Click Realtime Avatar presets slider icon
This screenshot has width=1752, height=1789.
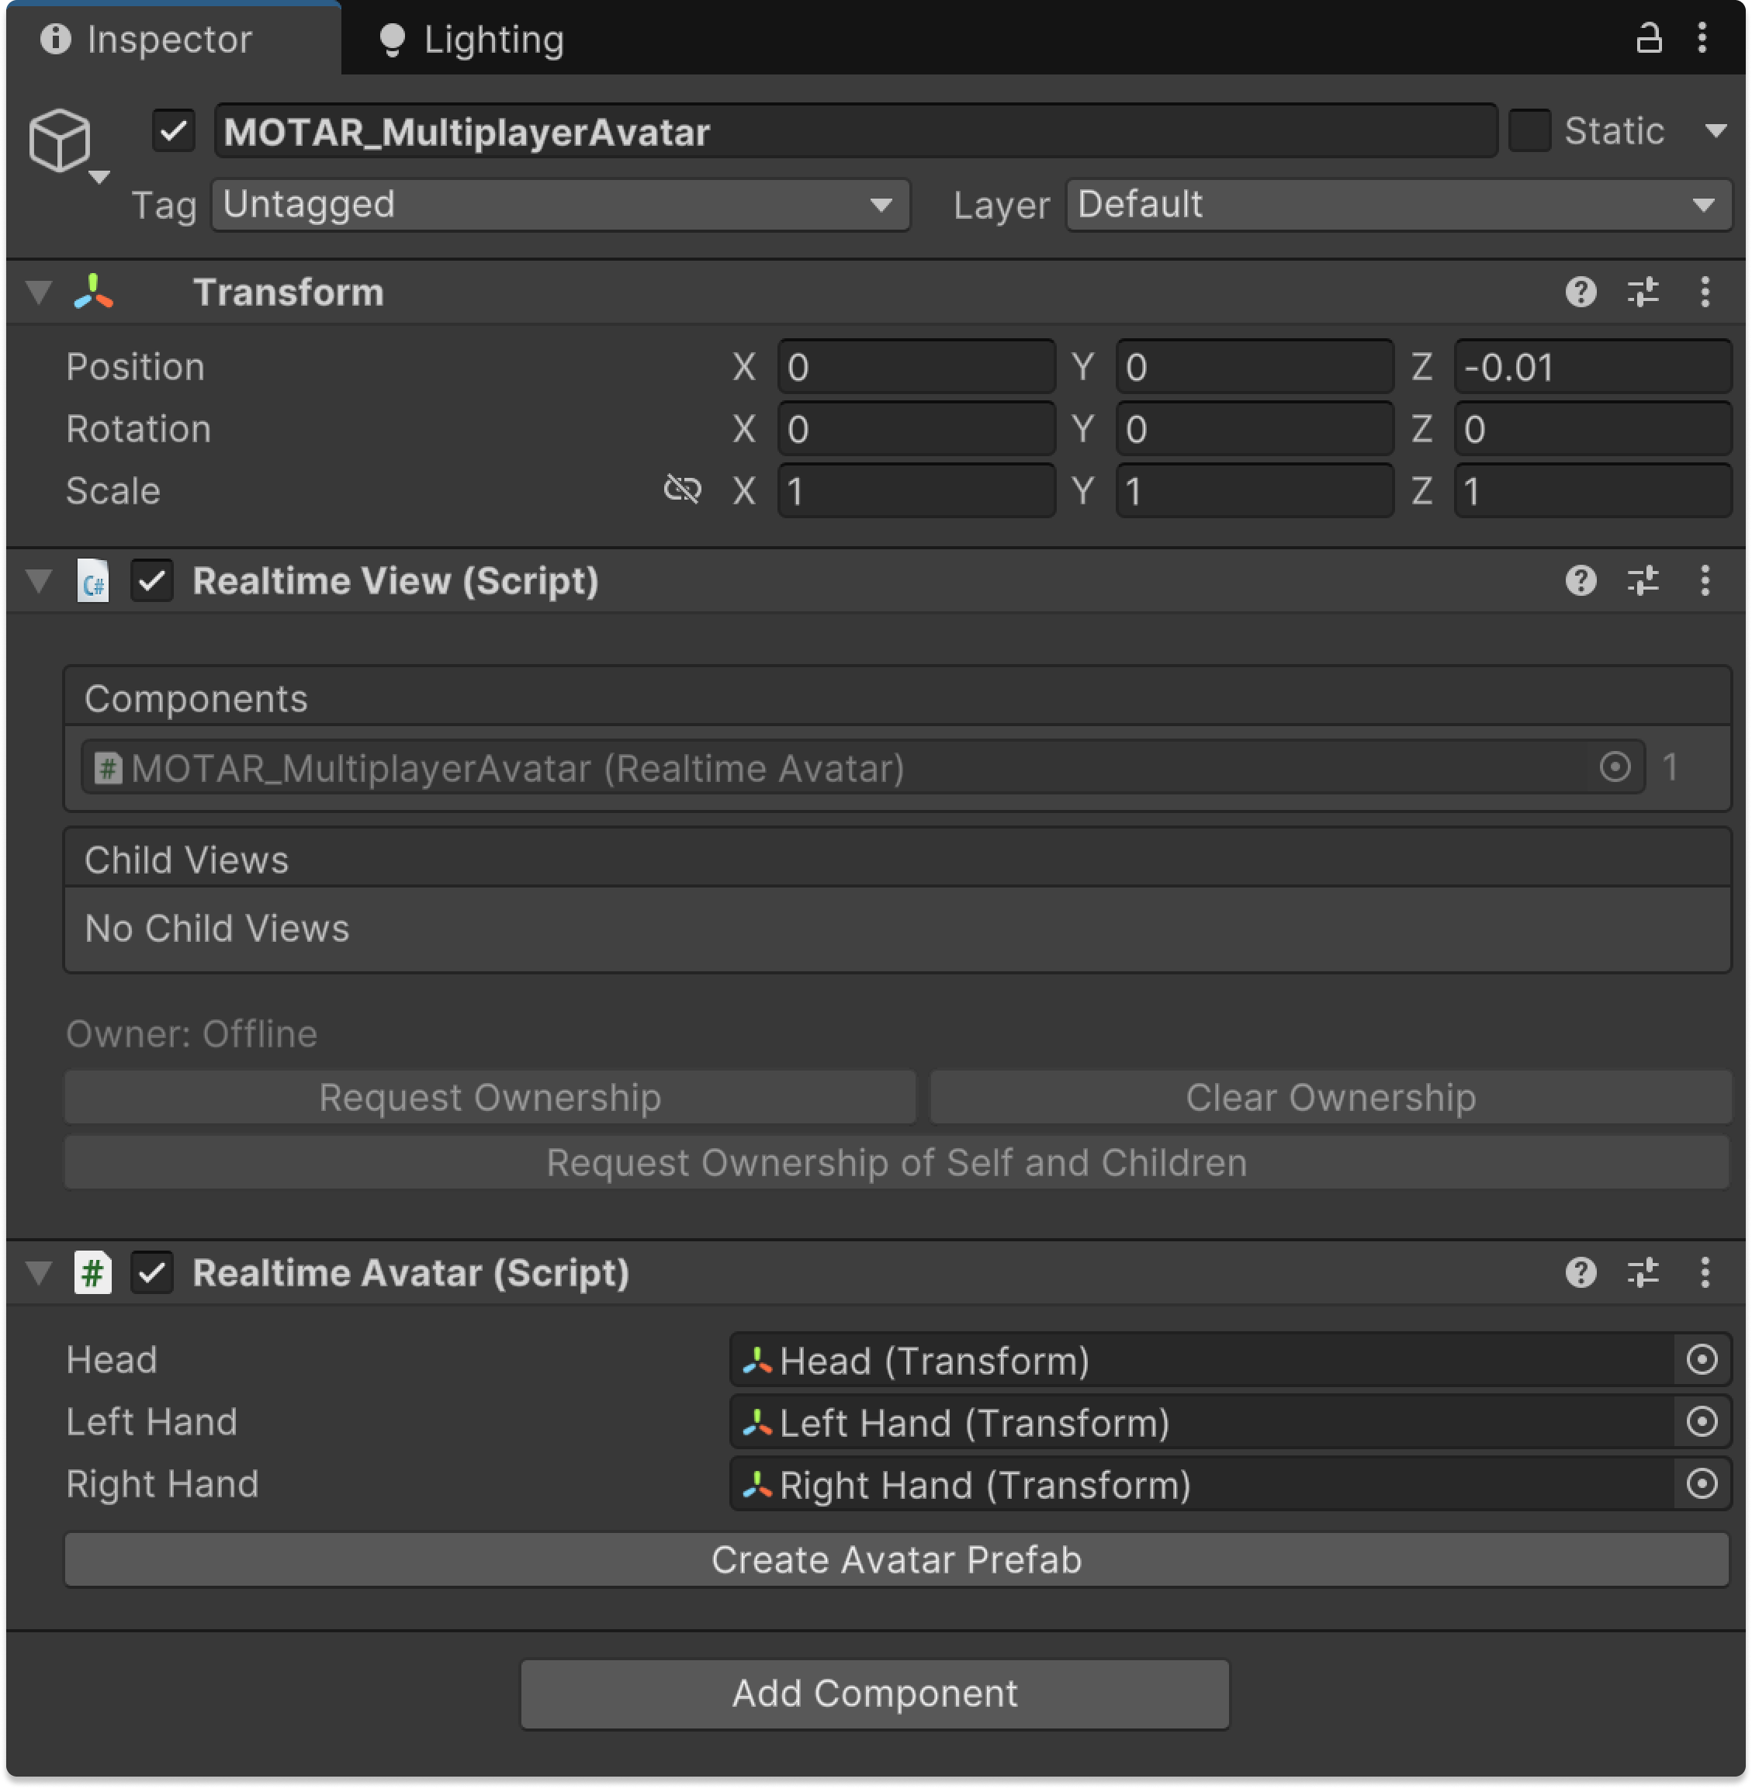[x=1643, y=1273]
